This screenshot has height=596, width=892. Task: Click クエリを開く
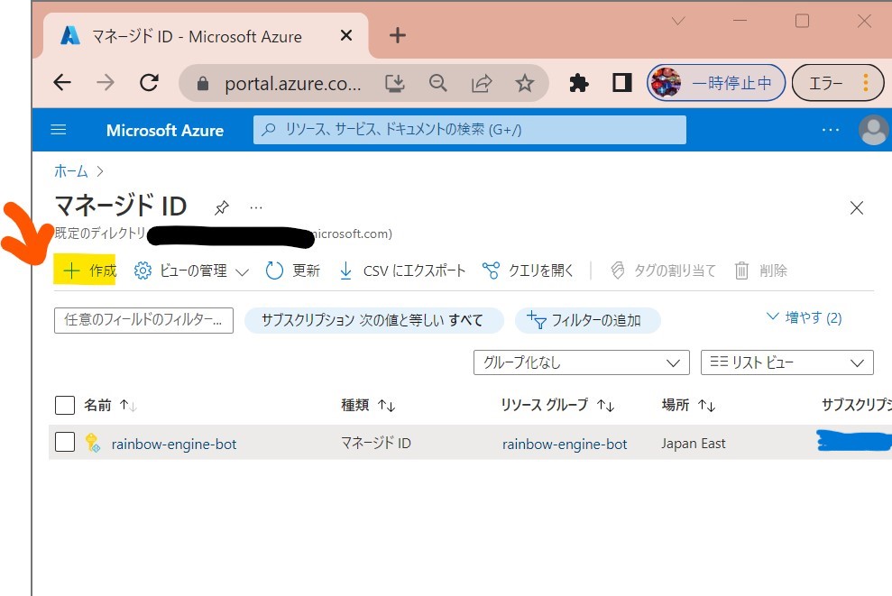528,270
